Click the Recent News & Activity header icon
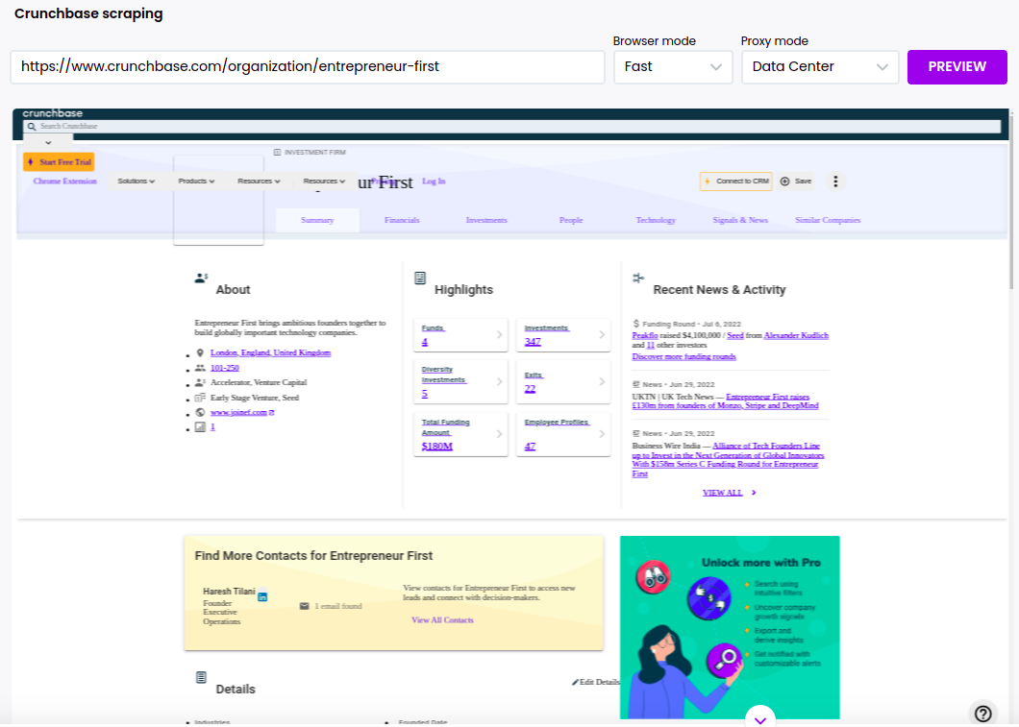The width and height of the screenshot is (1019, 727). [638, 278]
